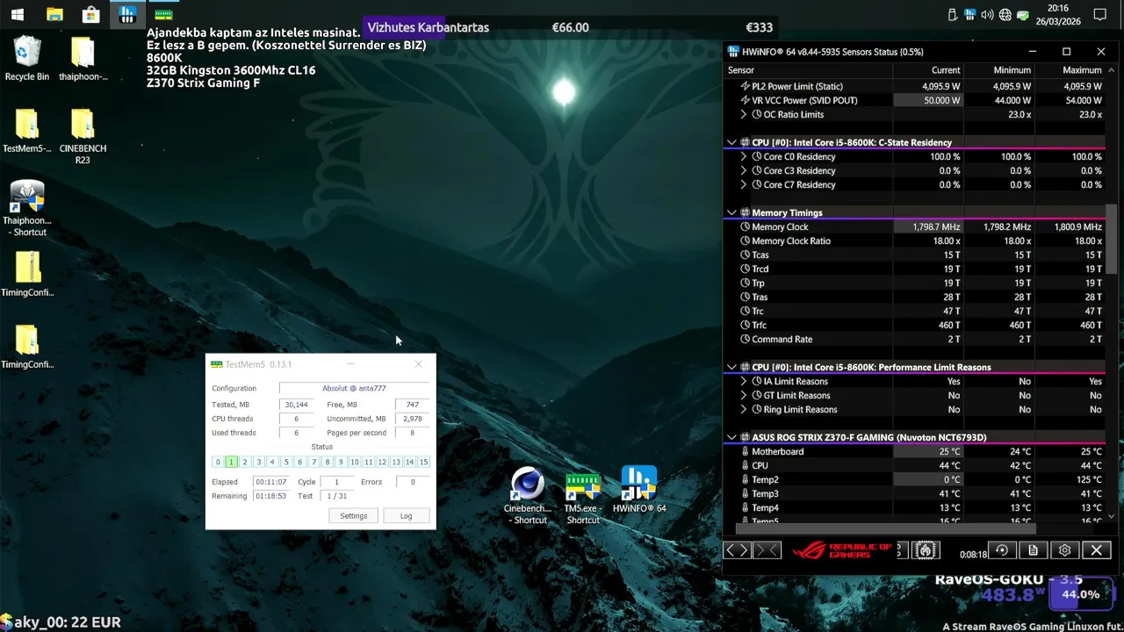The width and height of the screenshot is (1124, 632).
Task: Select the Motherboard temperature row
Action: 913,451
